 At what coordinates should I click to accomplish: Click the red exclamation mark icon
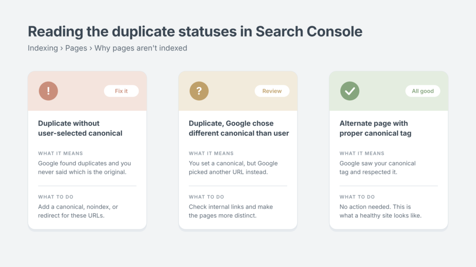click(48, 91)
